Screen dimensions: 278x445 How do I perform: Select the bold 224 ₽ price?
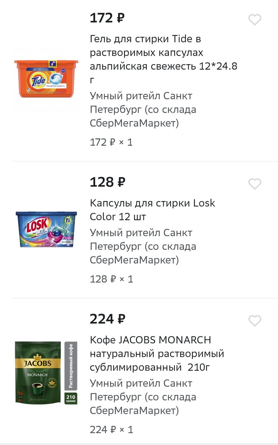(x=108, y=319)
